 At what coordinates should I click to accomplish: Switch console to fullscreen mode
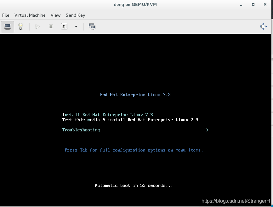(x=263, y=26)
